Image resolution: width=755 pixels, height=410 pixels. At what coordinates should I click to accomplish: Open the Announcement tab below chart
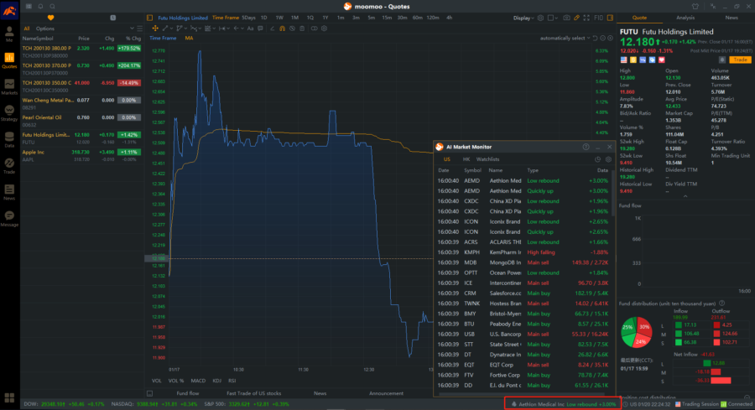pyautogui.click(x=386, y=393)
